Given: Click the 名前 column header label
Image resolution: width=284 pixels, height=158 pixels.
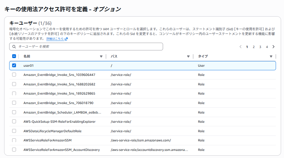Looking at the screenshot, I should [27, 56].
